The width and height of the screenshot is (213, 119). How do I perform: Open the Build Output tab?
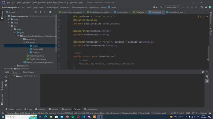click(x=29, y=72)
